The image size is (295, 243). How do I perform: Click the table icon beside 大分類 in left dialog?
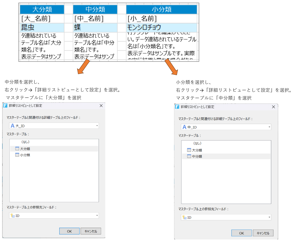[17, 148]
